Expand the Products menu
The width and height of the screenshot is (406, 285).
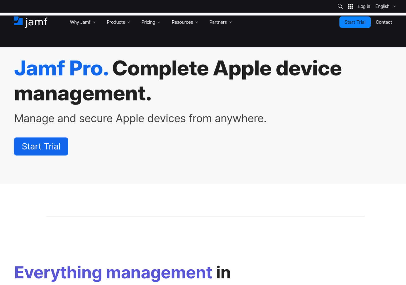point(118,22)
